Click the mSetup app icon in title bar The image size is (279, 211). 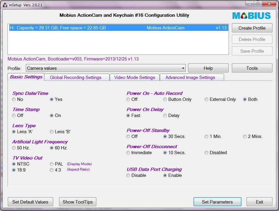click(x=5, y=5)
